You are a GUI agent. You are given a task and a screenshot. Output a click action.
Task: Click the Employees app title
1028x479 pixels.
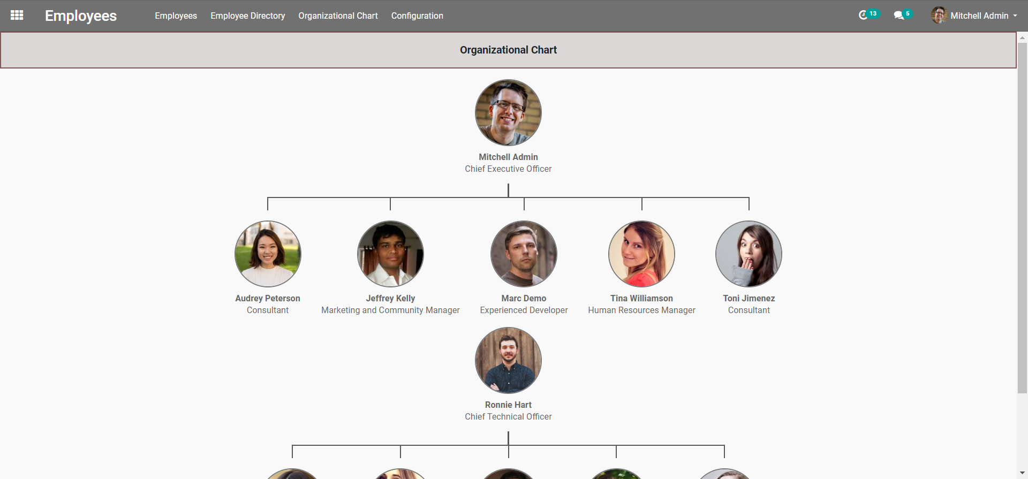pos(81,16)
